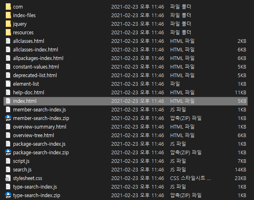This screenshot has width=254, height=200.
Task: Select the package-search-index.js file name
Action: coord(39,144)
